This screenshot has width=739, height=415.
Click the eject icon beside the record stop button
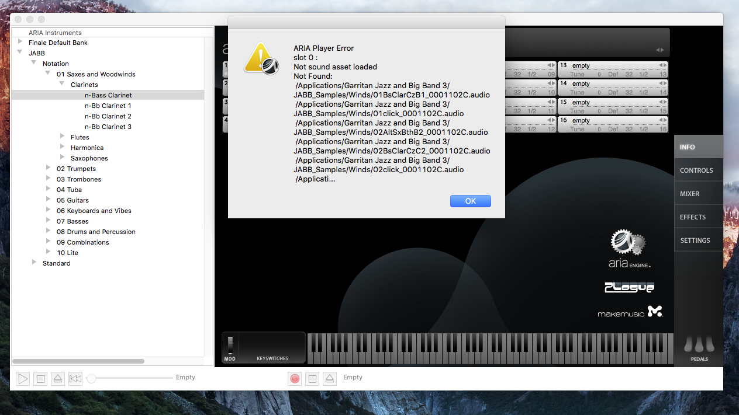tap(330, 379)
